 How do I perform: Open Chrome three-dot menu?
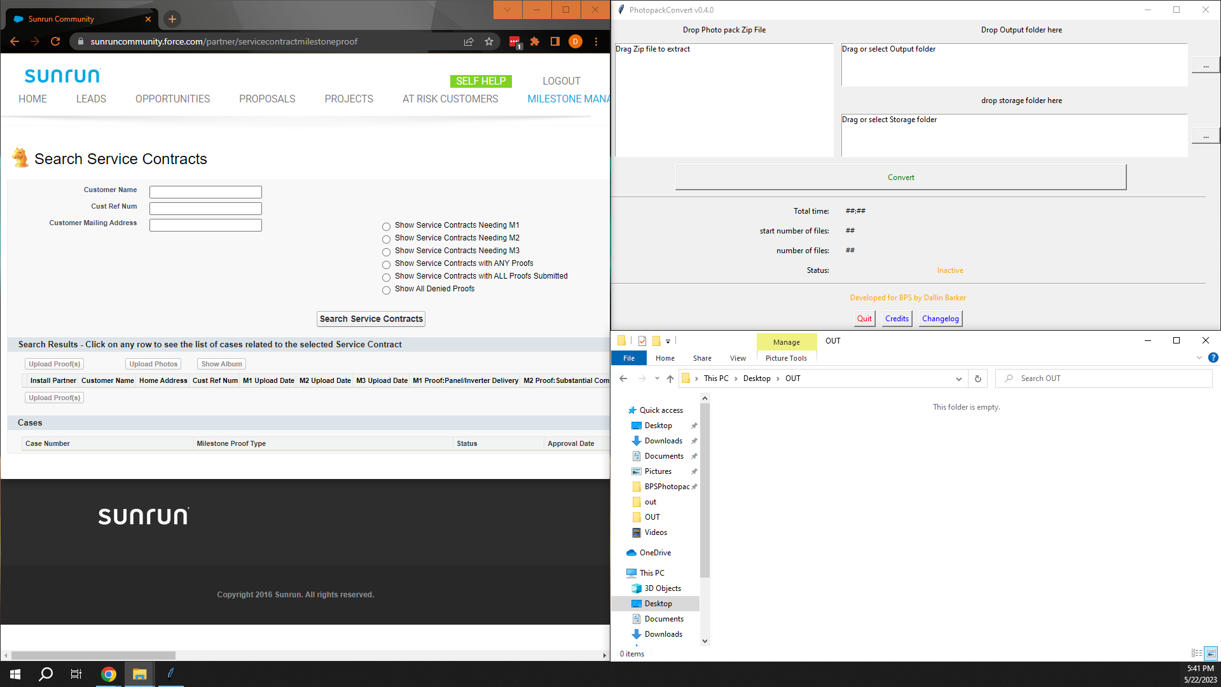pyautogui.click(x=596, y=41)
